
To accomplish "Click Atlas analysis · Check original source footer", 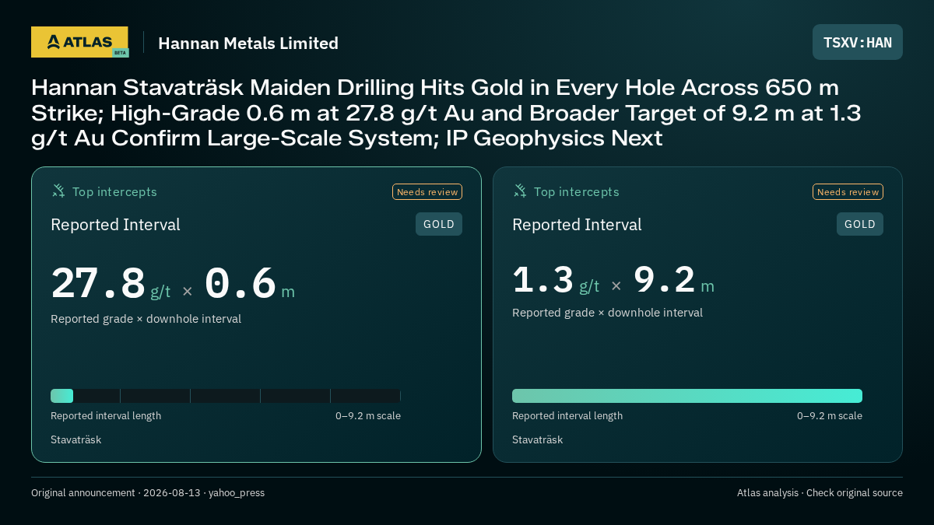I will (x=820, y=493).
